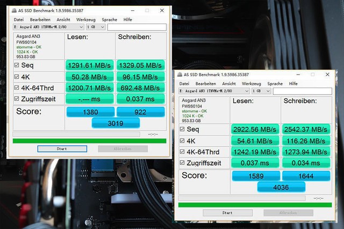This screenshot has width=344, height=229.
Task: Open the Bearbeiten menu in the left window
Action: pos(40,19)
